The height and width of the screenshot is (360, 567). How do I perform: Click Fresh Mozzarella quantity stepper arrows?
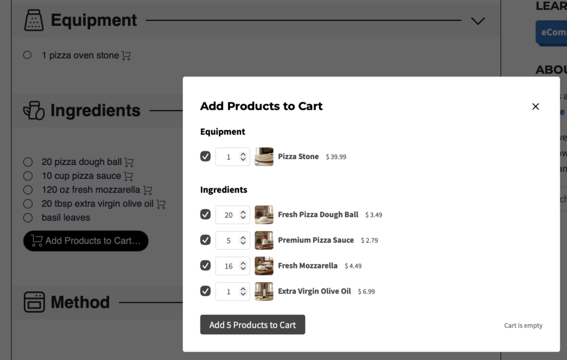[243, 266]
